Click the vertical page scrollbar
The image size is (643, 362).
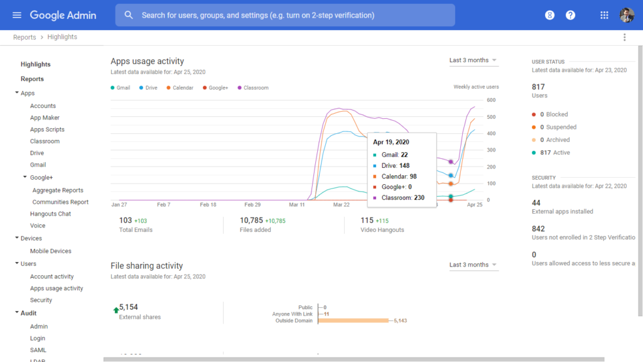point(640,180)
